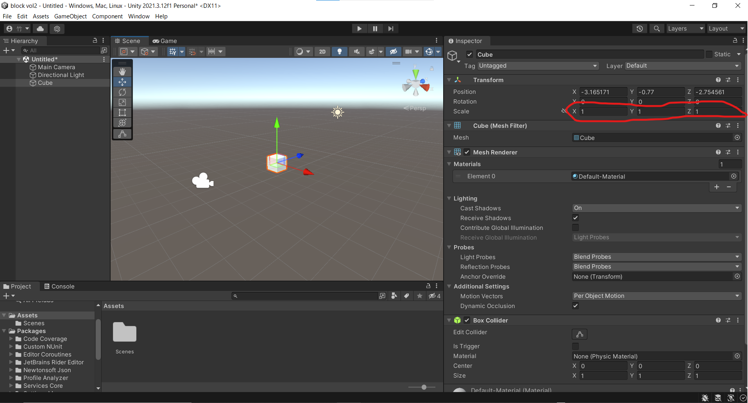
Task: Toggle Box Collider enabled checkbox
Action: [467, 320]
